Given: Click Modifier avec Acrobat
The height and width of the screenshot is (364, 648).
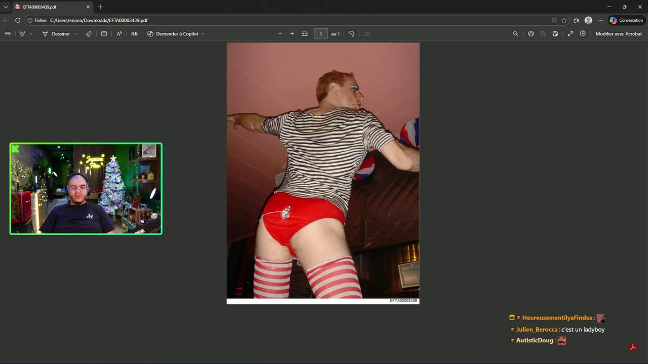Looking at the screenshot, I should pos(619,34).
